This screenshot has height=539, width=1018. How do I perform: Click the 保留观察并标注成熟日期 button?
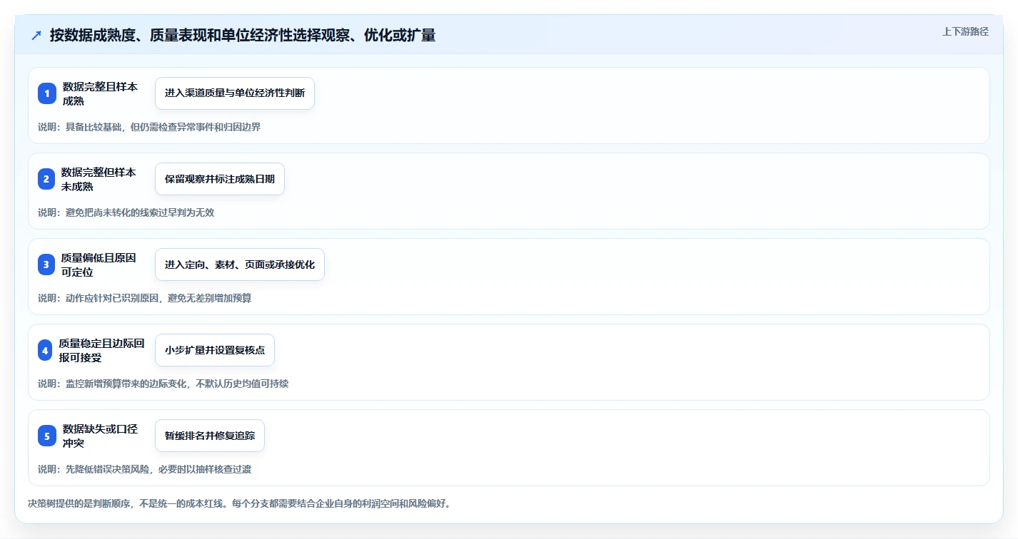[220, 179]
